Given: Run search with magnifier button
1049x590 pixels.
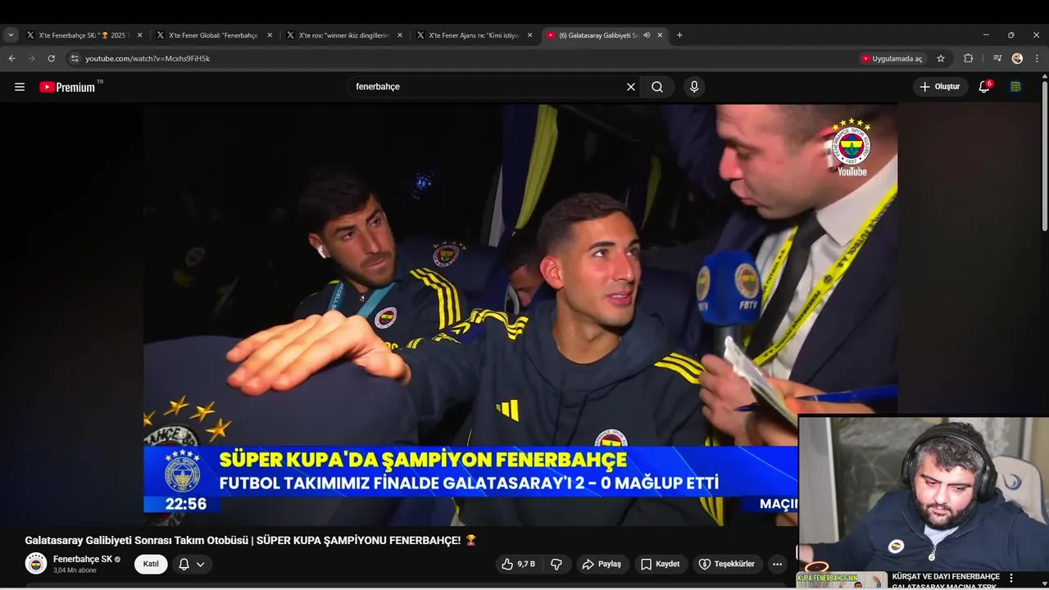Looking at the screenshot, I should [x=657, y=87].
